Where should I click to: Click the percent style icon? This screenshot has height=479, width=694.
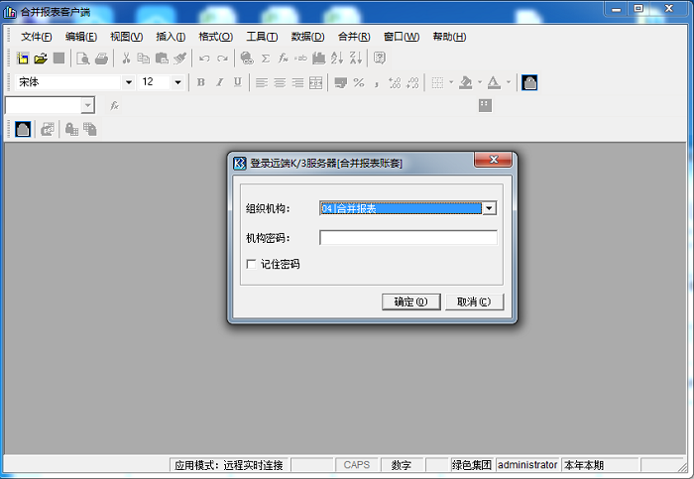tap(358, 82)
